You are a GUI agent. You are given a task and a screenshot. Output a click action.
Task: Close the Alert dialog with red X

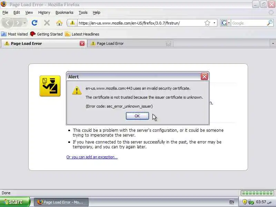(204, 77)
